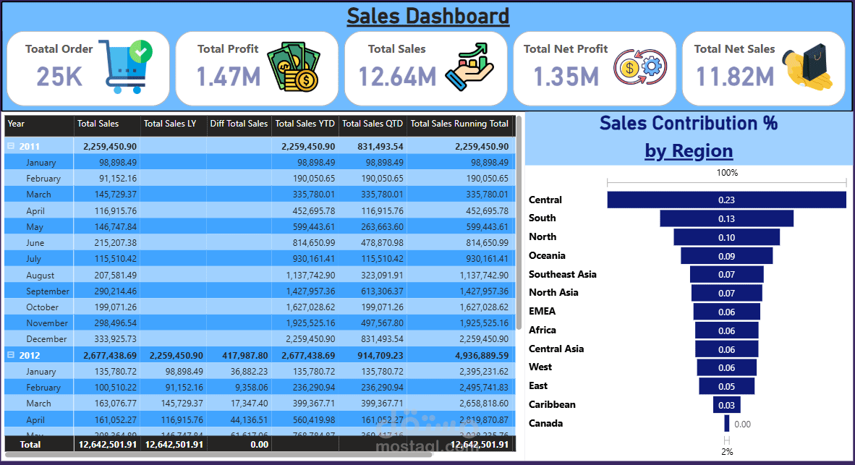Screen dimensions: 855x465
Task: Collapse the 2011 year row in the table
Action: [10, 145]
